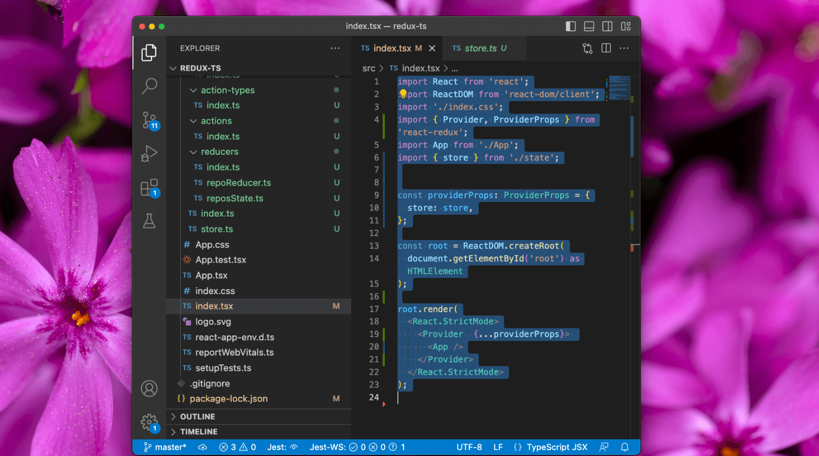Image resolution: width=819 pixels, height=456 pixels.
Task: Switch to the store.ts tab
Action: (x=484, y=48)
